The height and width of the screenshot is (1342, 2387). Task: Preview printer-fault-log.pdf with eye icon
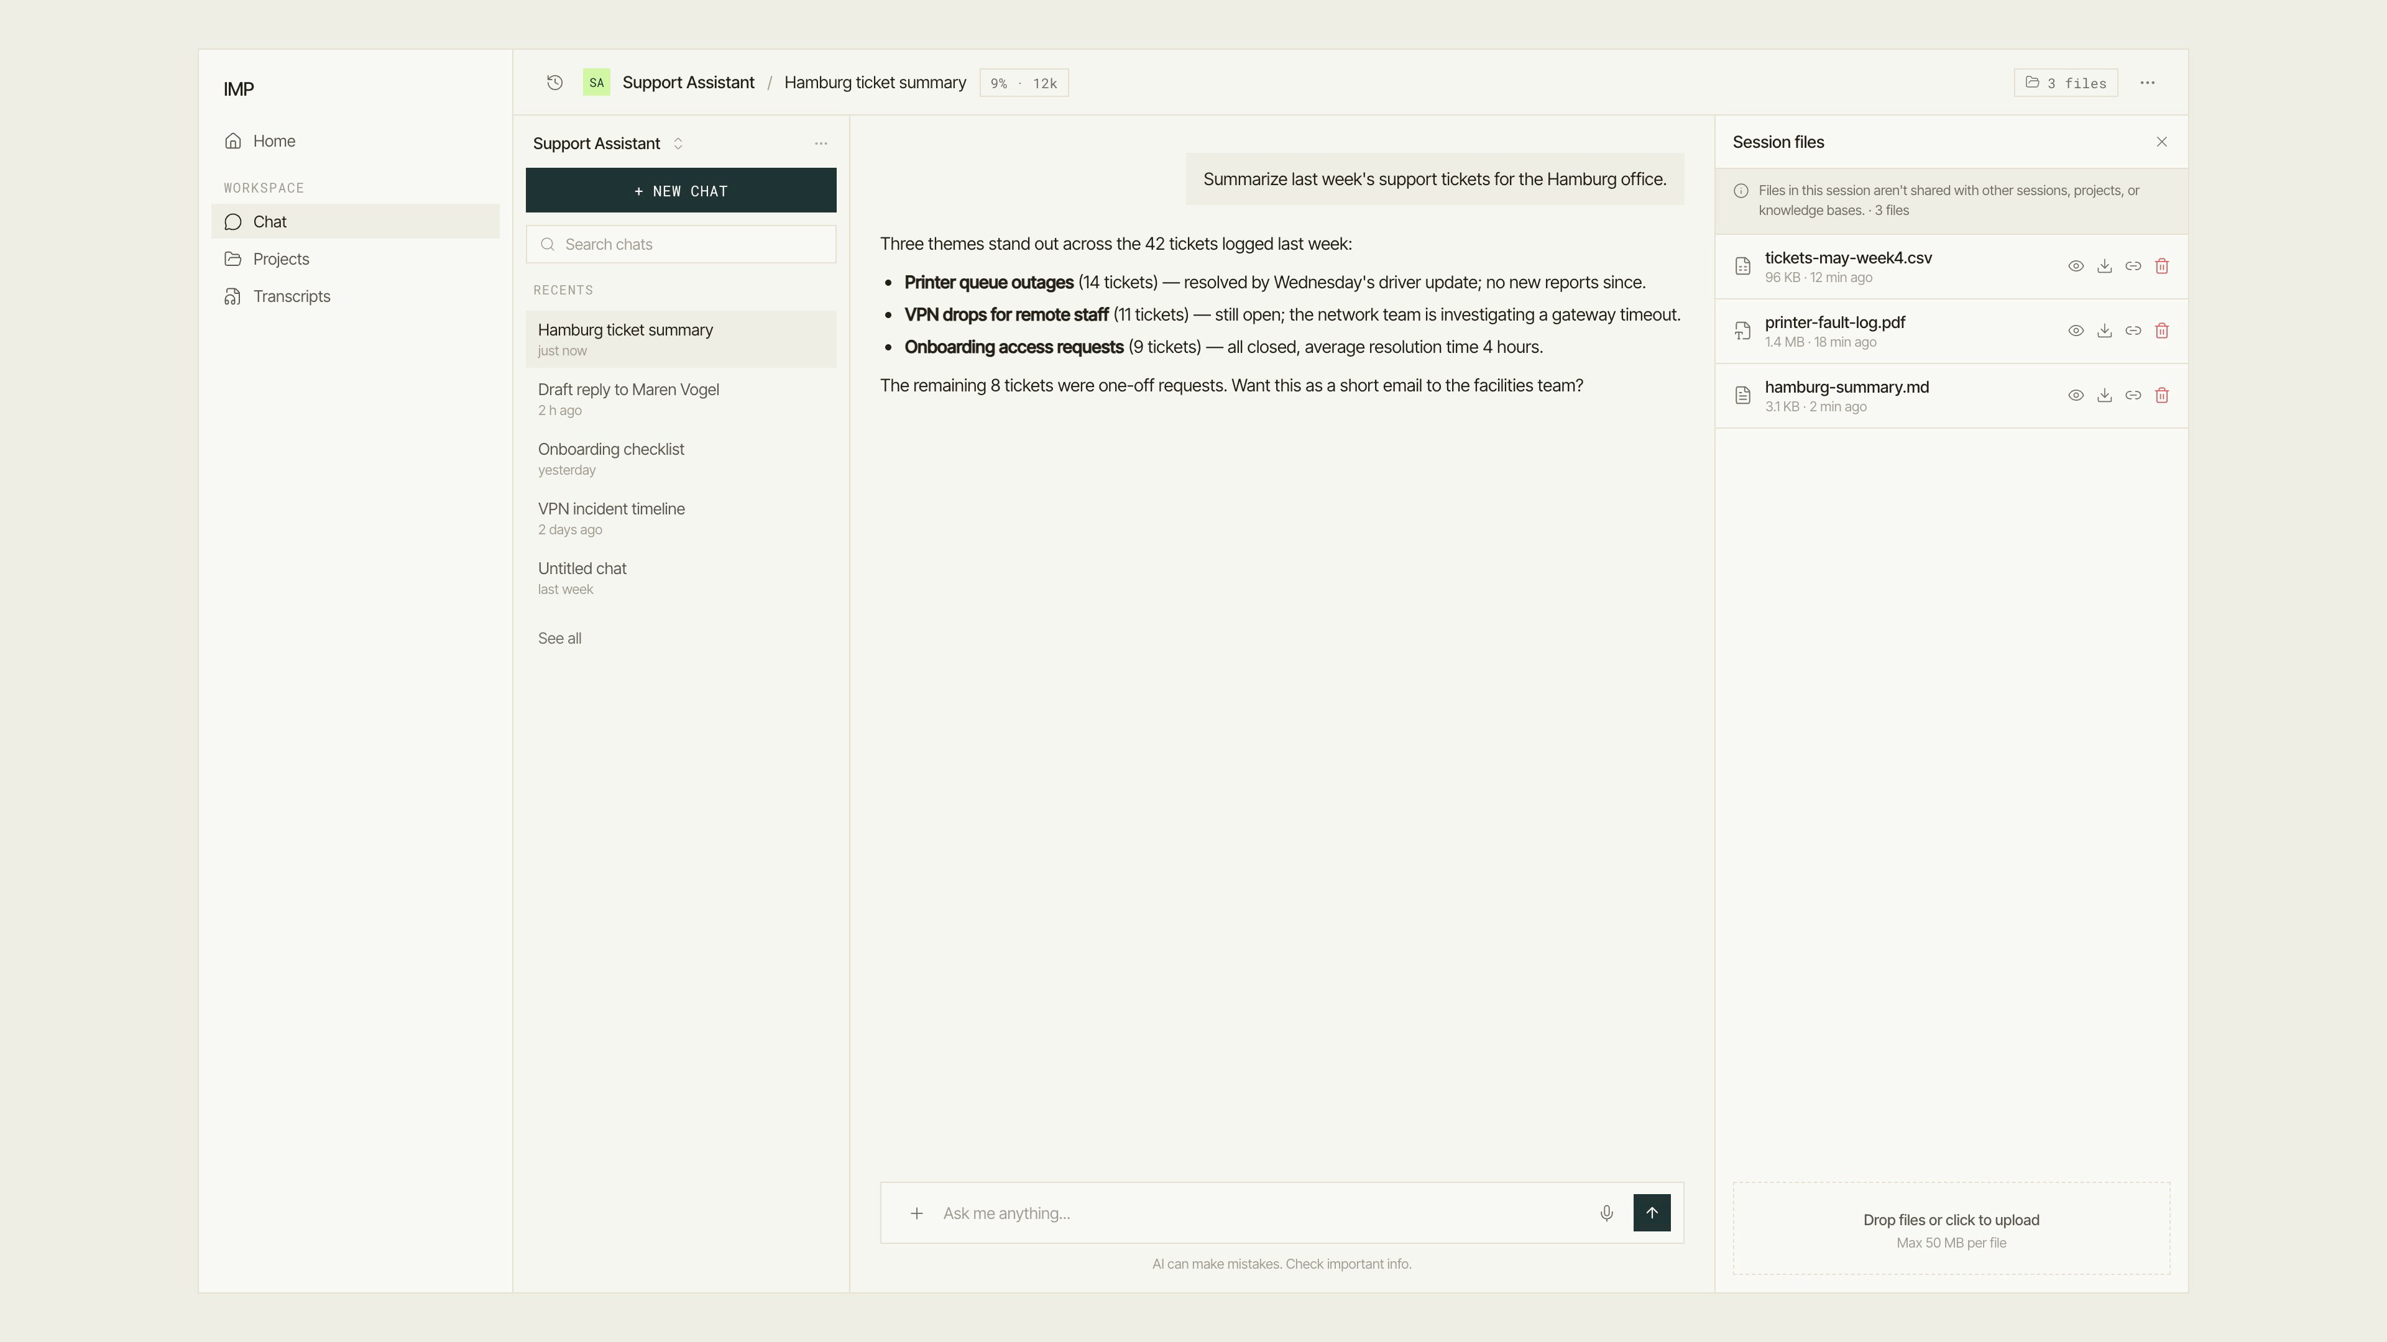[2076, 331]
